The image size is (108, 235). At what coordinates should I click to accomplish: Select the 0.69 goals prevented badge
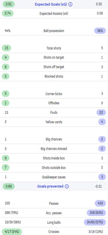click(8, 186)
